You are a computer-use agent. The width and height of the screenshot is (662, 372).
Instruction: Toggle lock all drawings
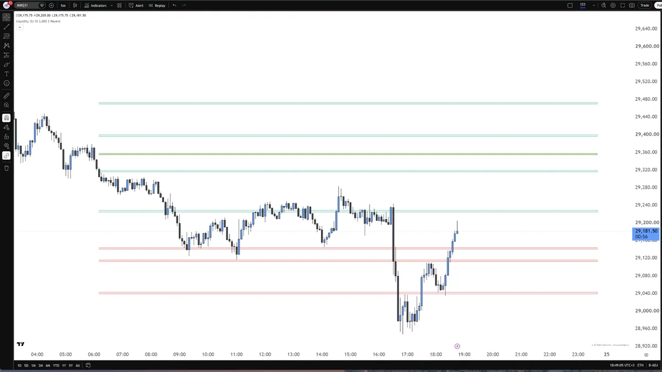pyautogui.click(x=7, y=136)
